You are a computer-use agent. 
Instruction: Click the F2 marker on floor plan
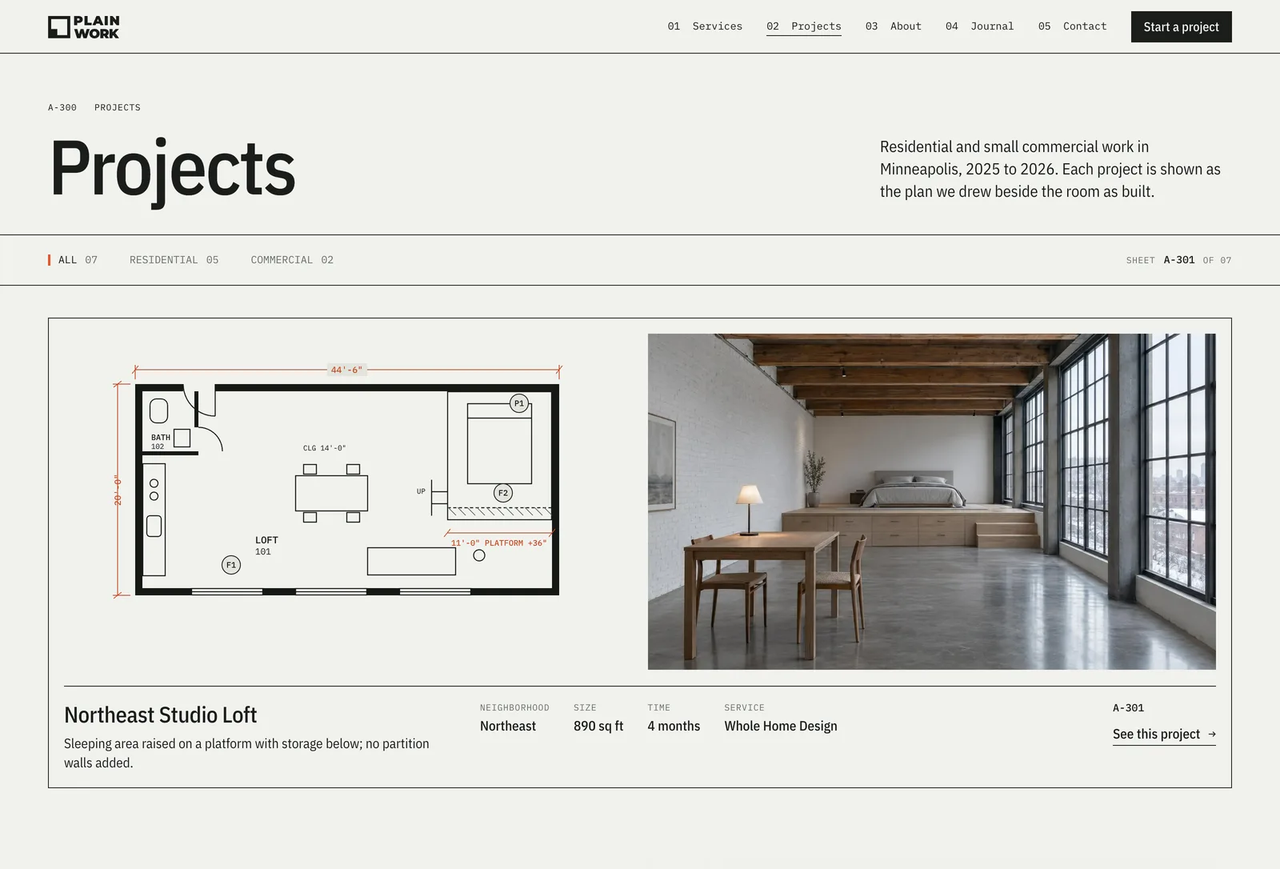(503, 493)
